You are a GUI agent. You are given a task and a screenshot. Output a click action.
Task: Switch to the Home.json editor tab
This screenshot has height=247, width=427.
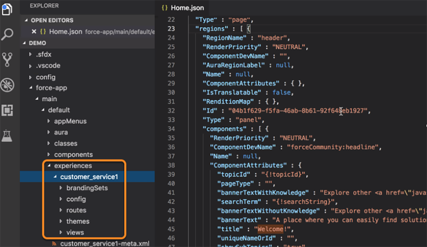pyautogui.click(x=183, y=8)
